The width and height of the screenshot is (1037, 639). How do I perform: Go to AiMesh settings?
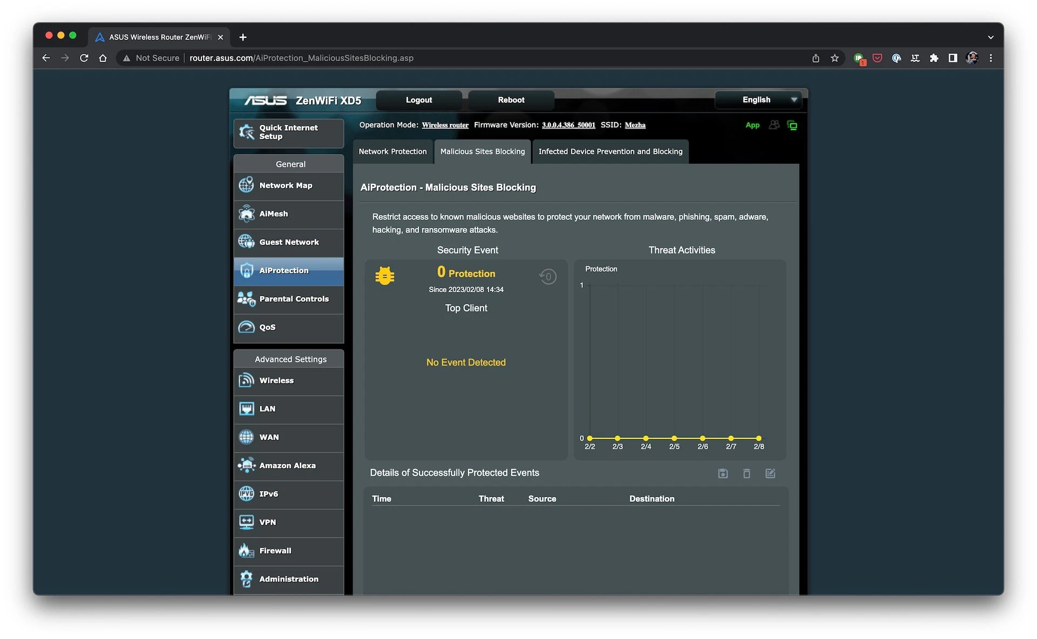[288, 214]
